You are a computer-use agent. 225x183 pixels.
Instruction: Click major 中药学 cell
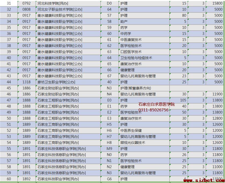click(144, 34)
